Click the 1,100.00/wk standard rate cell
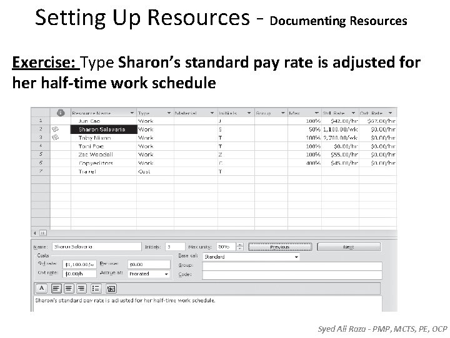The image size is (450, 338). 340,130
